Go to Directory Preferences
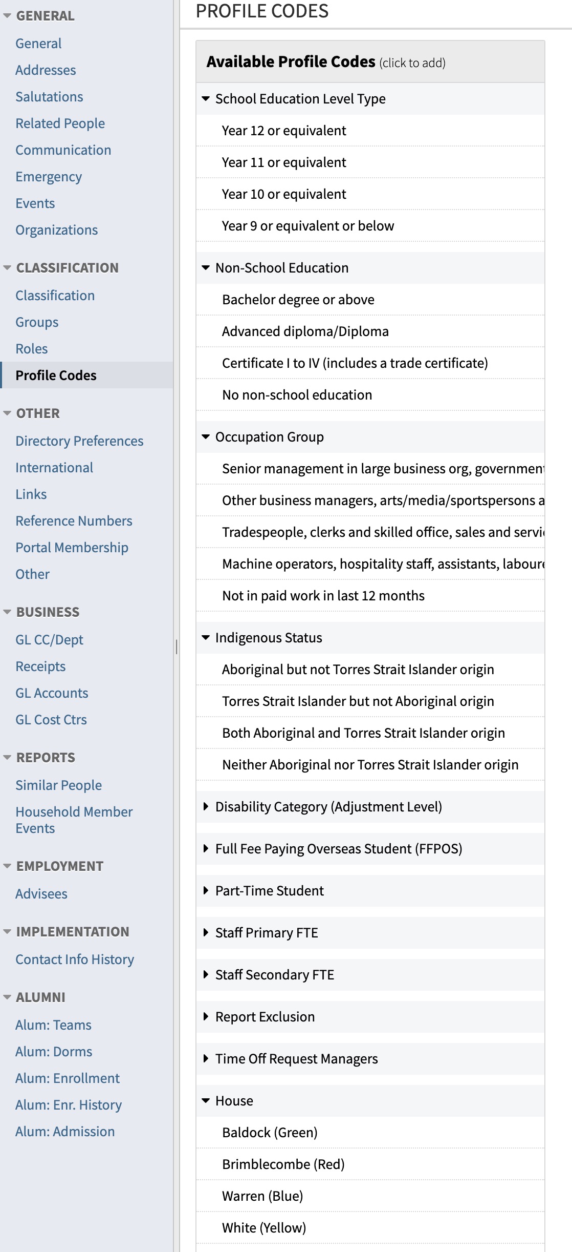Viewport: 572px width, 1252px height. (79, 441)
